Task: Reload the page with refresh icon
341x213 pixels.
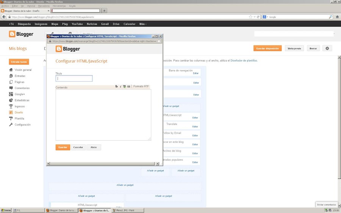Action: coord(258,17)
